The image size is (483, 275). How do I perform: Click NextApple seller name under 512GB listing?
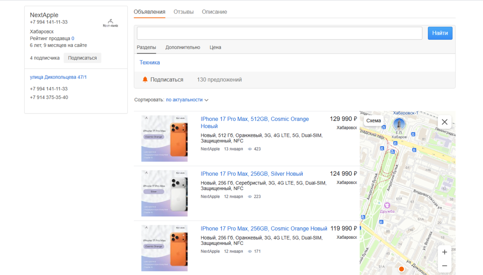210,149
